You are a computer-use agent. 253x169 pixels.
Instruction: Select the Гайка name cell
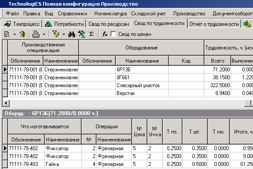click(63, 164)
